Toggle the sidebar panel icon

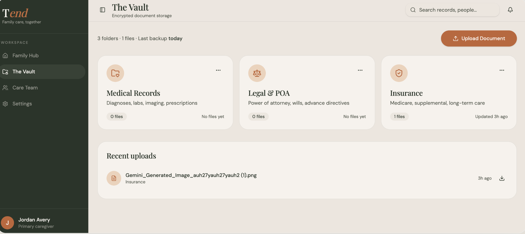pos(103,10)
